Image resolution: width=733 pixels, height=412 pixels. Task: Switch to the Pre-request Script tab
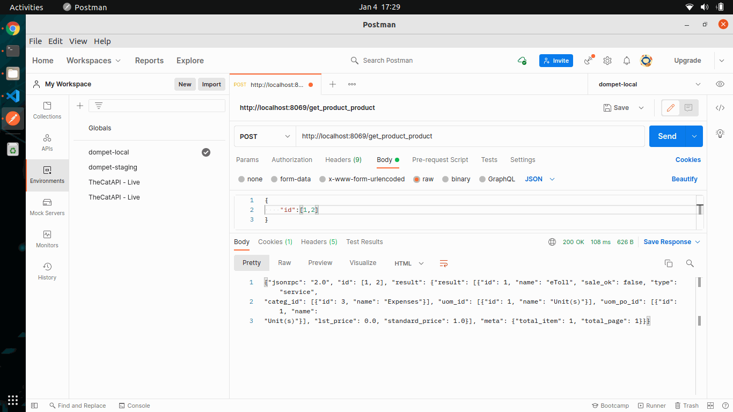tap(440, 160)
